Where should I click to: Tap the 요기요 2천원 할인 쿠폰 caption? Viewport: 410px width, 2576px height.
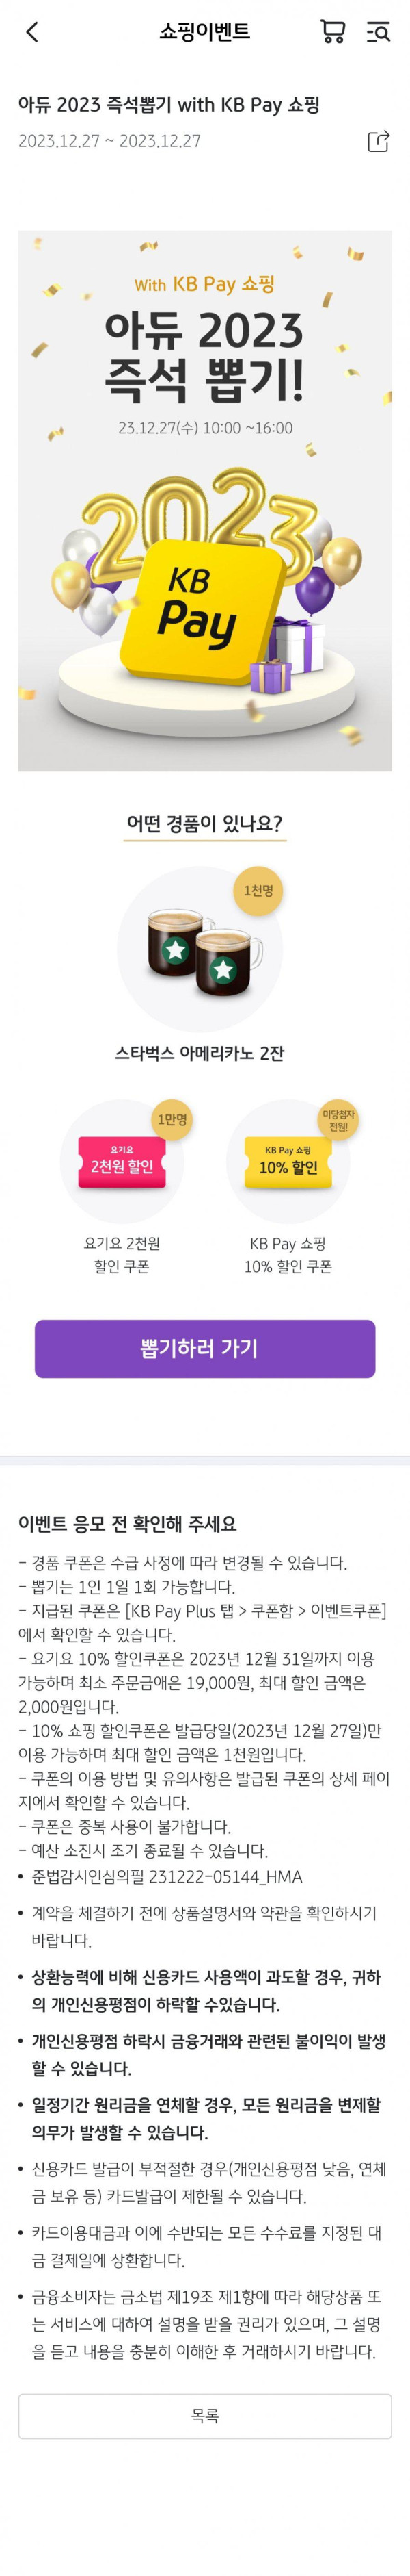(122, 1255)
